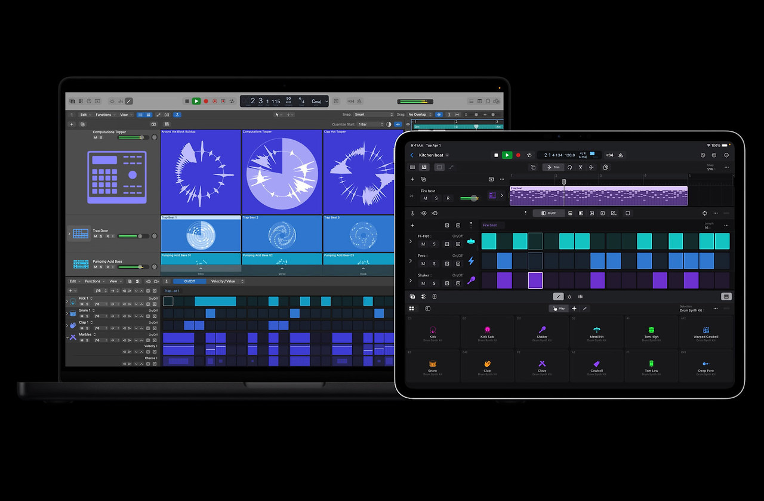Expand the Perc row on the iPad
The height and width of the screenshot is (501, 764).
click(x=411, y=261)
